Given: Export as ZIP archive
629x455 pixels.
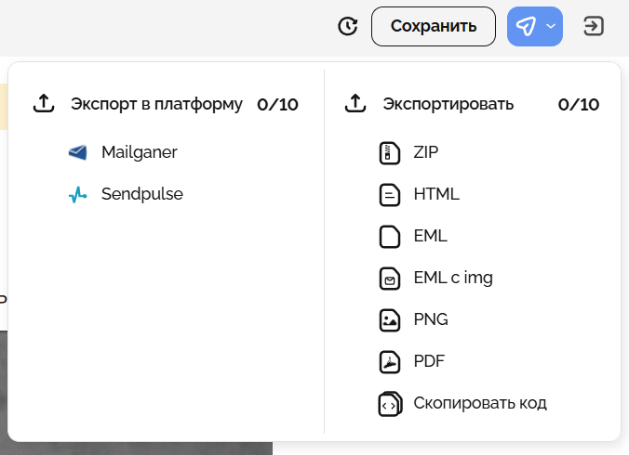Looking at the screenshot, I should [x=426, y=152].
